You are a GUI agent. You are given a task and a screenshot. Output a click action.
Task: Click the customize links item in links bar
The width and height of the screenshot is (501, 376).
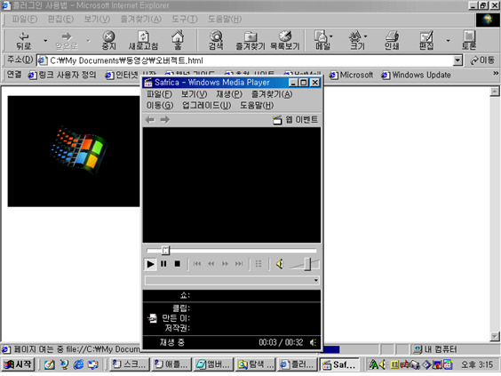click(x=62, y=76)
